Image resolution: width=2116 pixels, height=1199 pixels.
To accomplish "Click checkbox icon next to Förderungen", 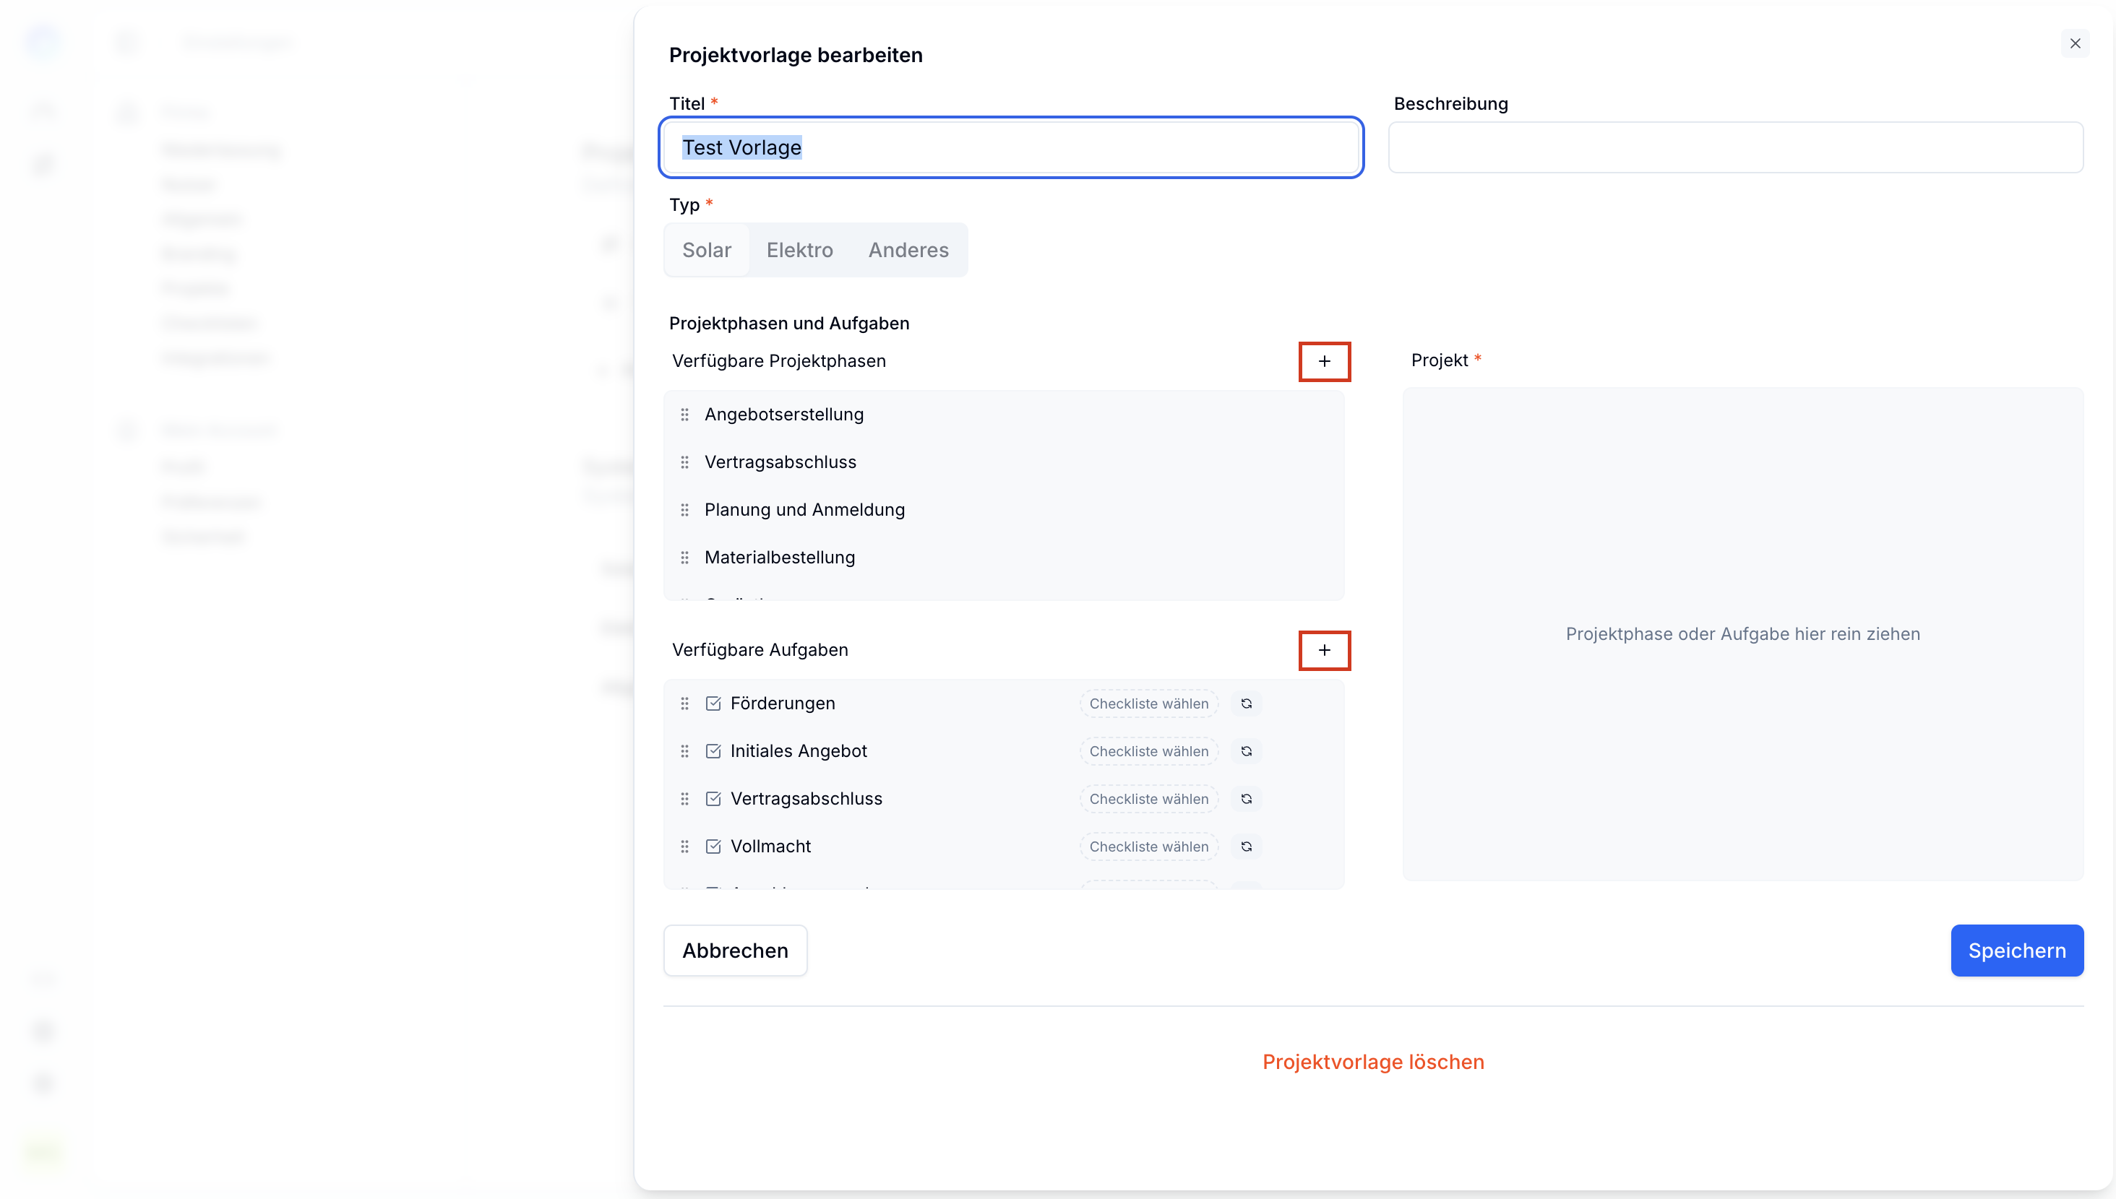I will pos(713,704).
